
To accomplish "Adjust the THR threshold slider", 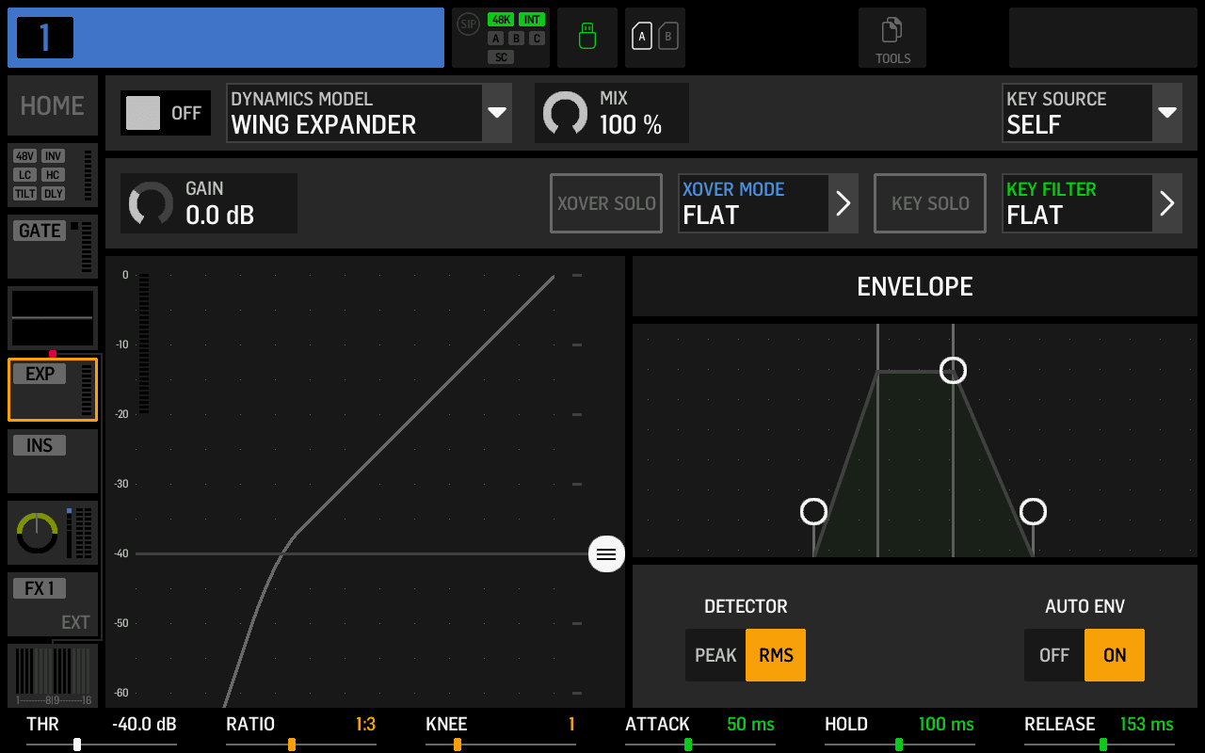I will click(x=77, y=744).
